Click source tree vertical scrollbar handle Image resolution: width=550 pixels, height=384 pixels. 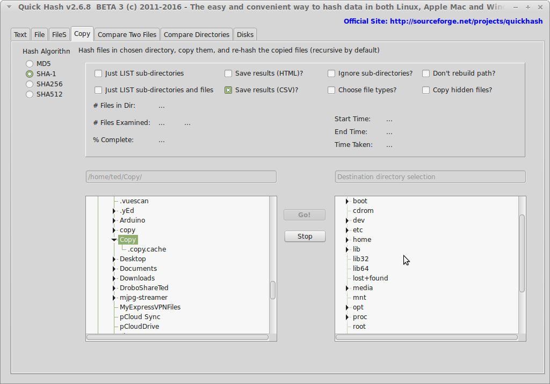(273, 290)
